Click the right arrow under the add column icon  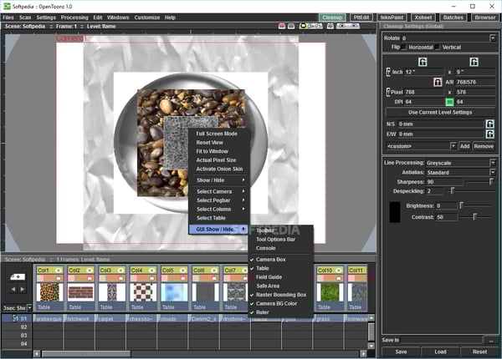[x=23, y=290]
